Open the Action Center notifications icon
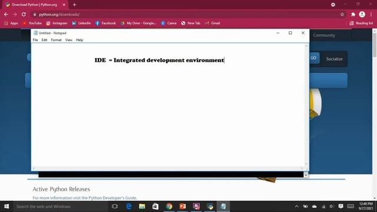The height and width of the screenshot is (212, 377). coord(340,207)
